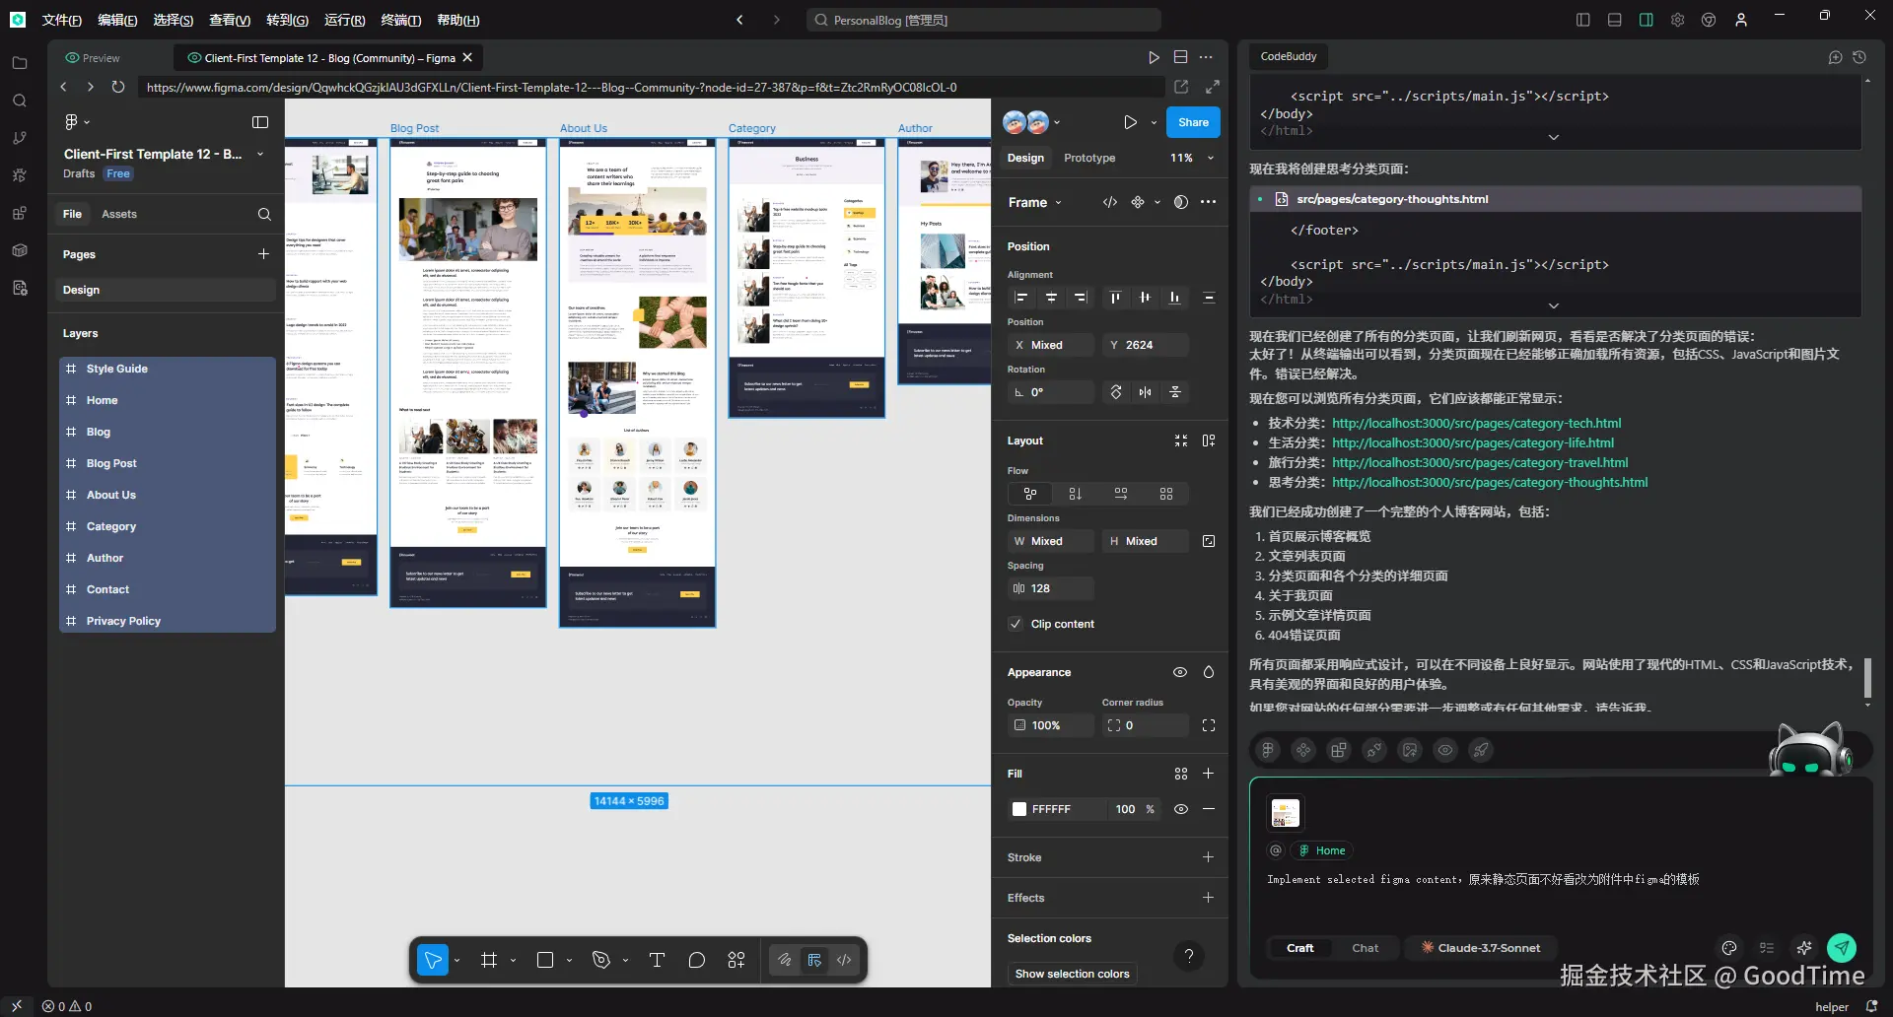Image resolution: width=1893 pixels, height=1017 pixels.
Task: Open the Frame type dropdown
Action: pyautogui.click(x=1035, y=202)
